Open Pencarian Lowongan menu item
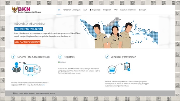The image size is (180, 101). (x=72, y=10)
